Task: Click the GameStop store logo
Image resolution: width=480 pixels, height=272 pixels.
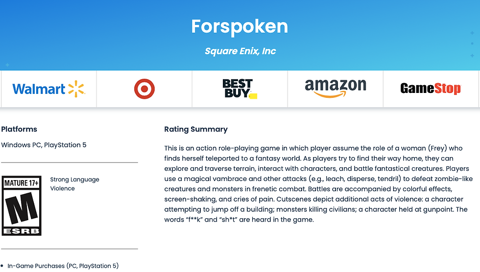Action: pyautogui.click(x=431, y=89)
